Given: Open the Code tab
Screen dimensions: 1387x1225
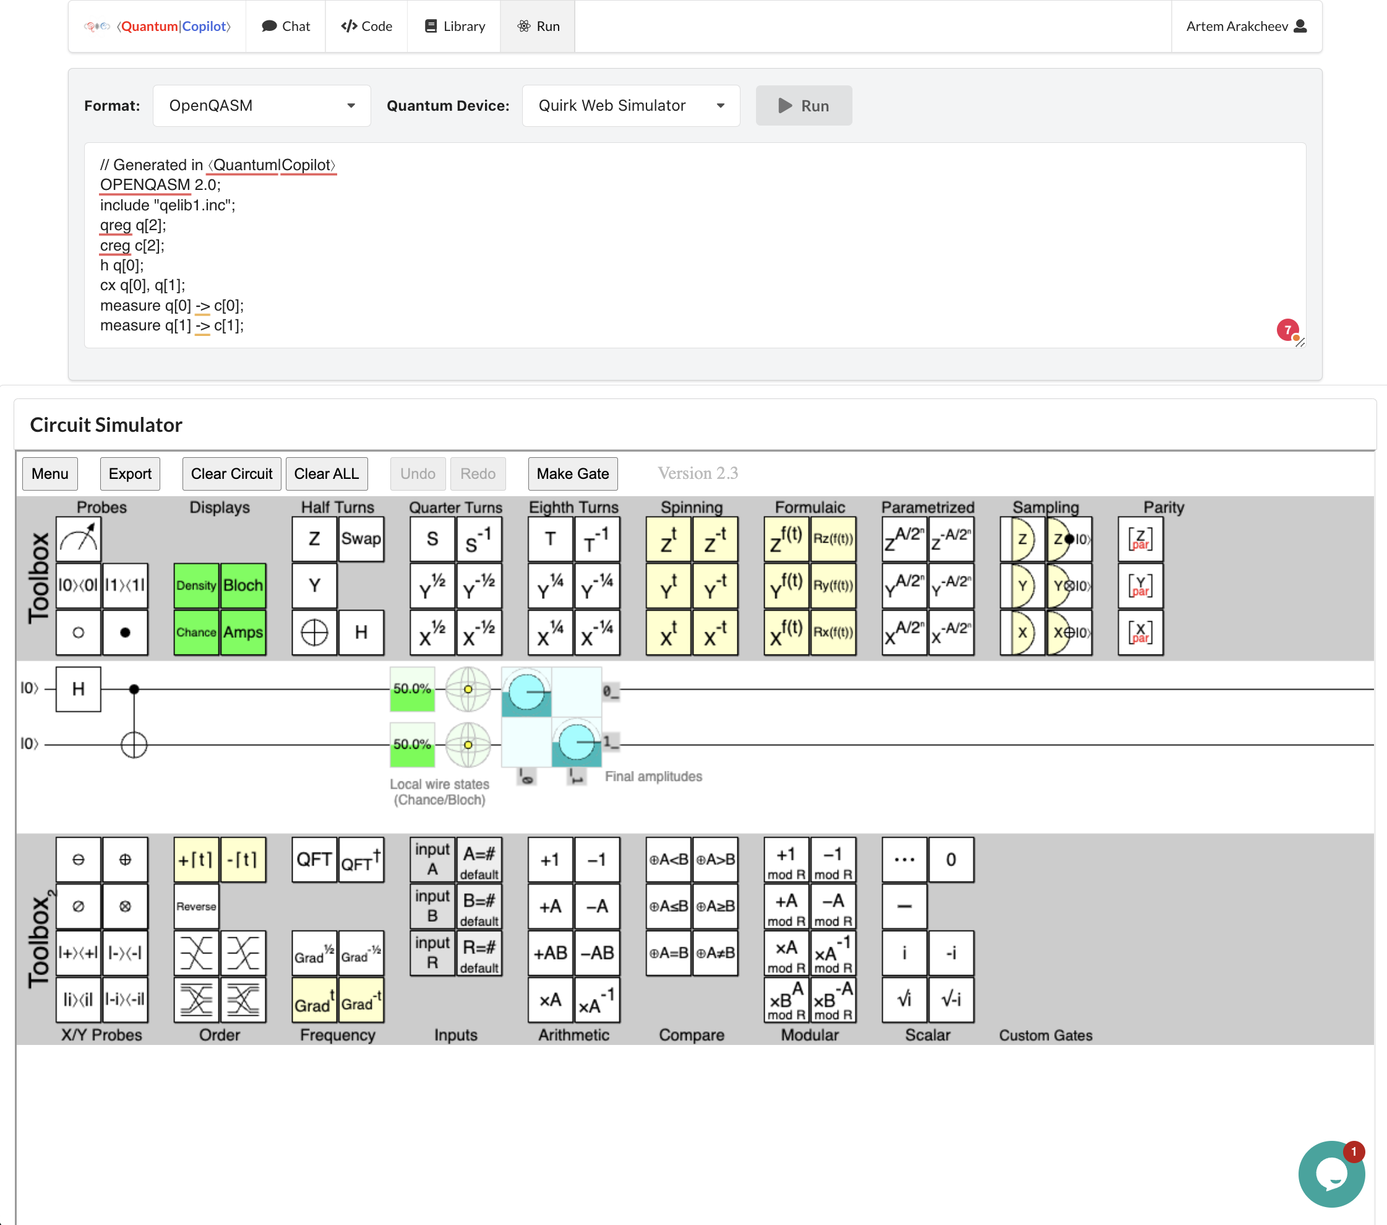Looking at the screenshot, I should 366,27.
